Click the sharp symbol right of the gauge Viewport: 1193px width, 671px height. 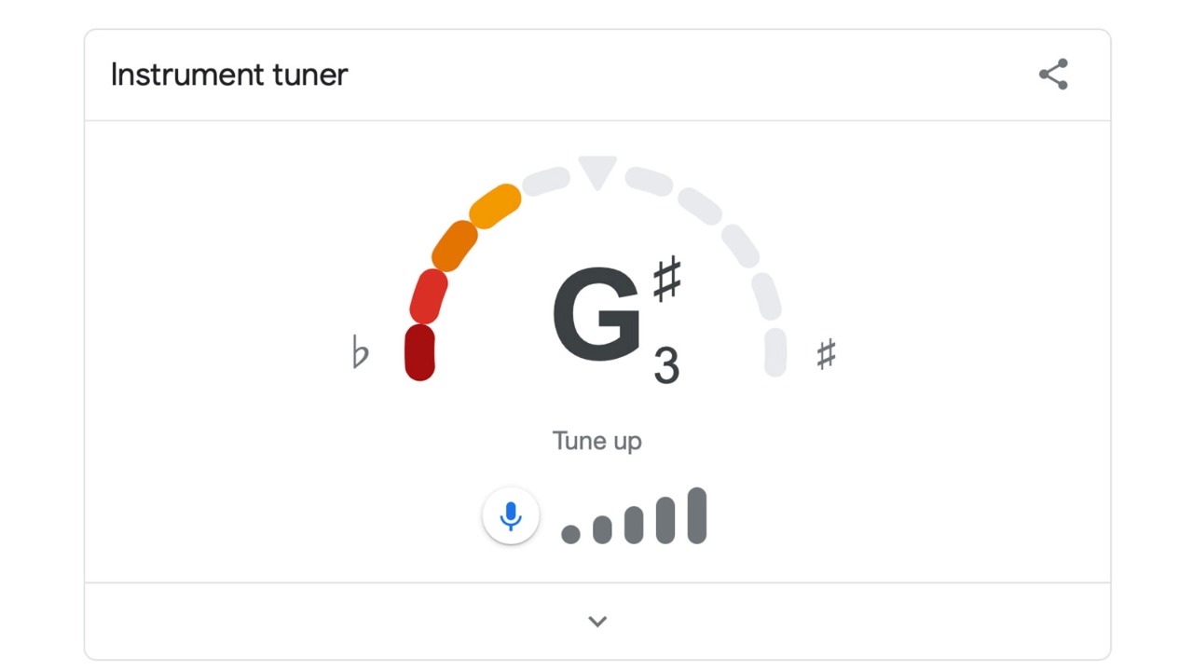[826, 354]
